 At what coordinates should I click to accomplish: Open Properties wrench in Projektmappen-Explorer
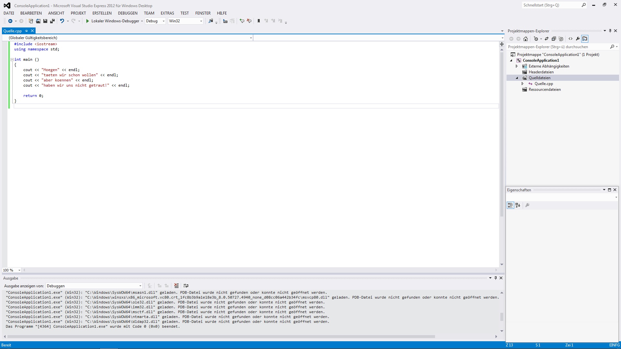578,39
